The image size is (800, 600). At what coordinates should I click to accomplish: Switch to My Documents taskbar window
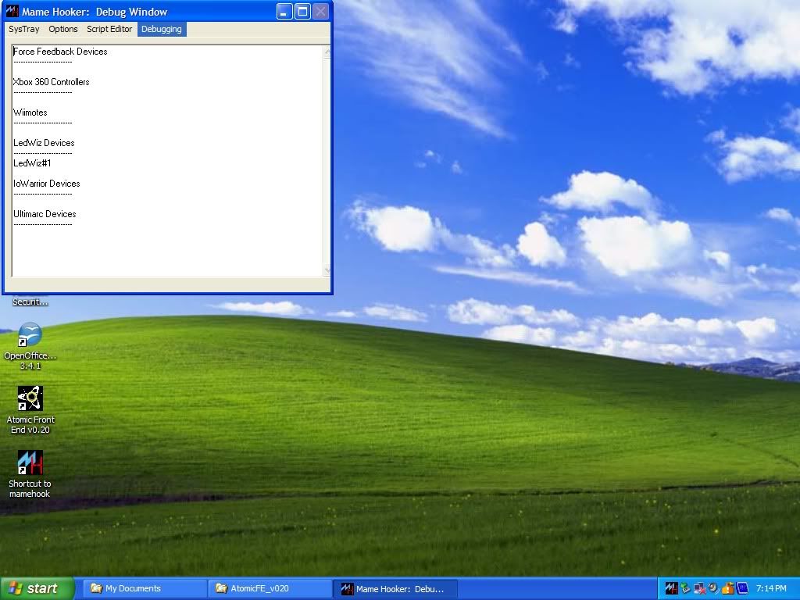pos(145,589)
